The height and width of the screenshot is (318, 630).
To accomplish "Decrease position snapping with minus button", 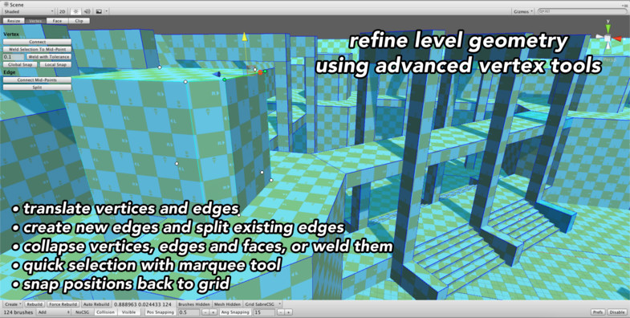I will pos(205,312).
